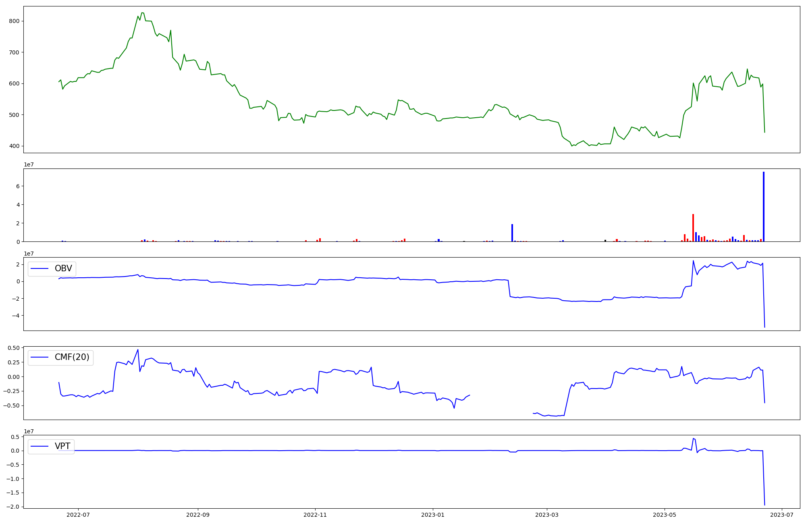The width and height of the screenshot is (806, 524).
Task: Click the tallest red volume bar
Action: point(693,228)
